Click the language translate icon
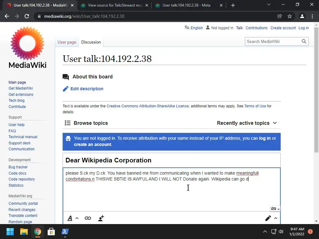Image resolution: width=319 pixels, height=239 pixels. [x=187, y=28]
